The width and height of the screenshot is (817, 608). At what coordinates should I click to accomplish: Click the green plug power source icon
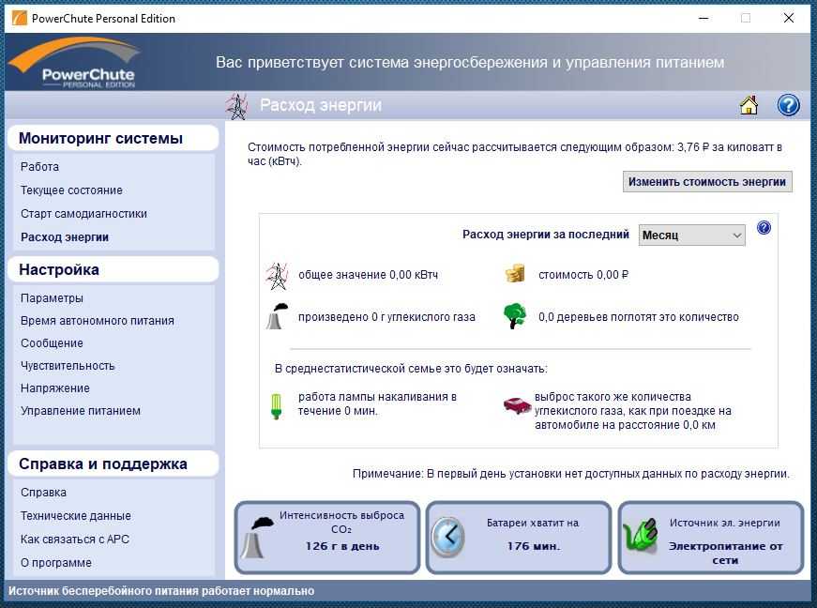click(641, 539)
